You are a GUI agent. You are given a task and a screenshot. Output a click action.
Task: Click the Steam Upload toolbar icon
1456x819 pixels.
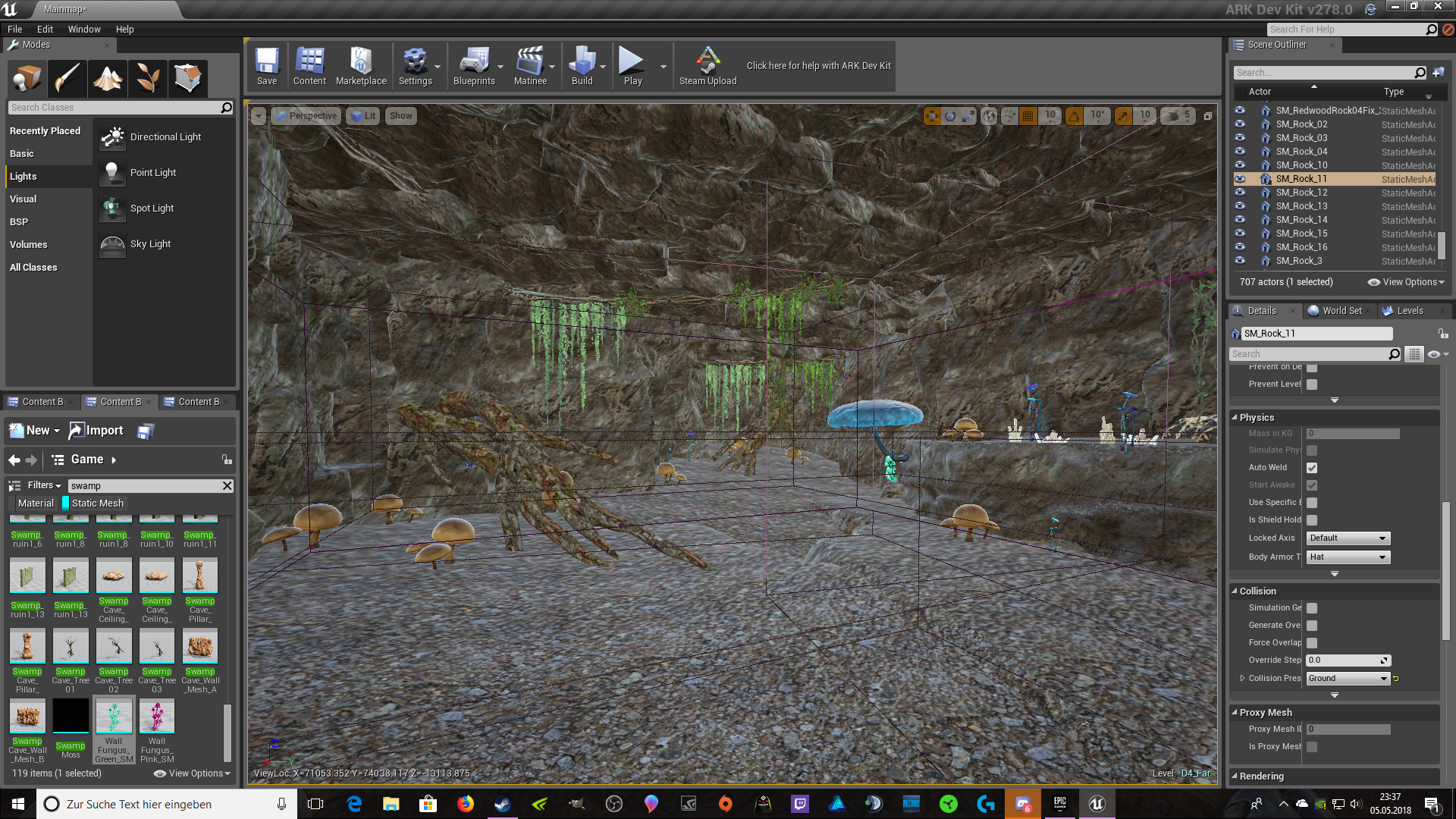click(x=708, y=66)
